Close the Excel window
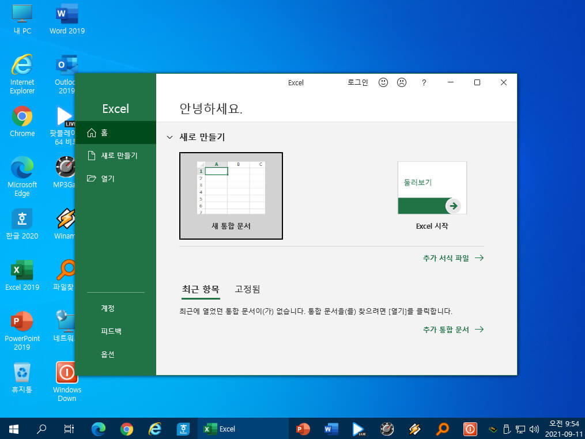 click(x=503, y=82)
